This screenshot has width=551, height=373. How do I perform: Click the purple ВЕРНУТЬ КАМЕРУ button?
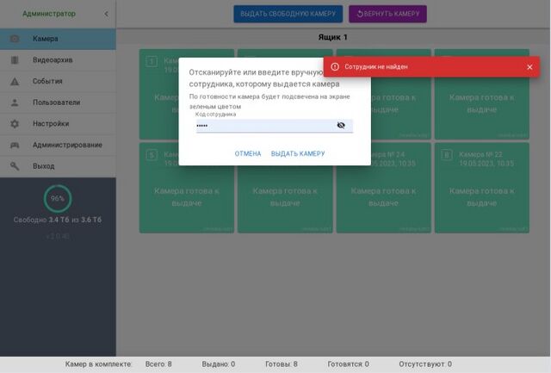pyautogui.click(x=387, y=15)
